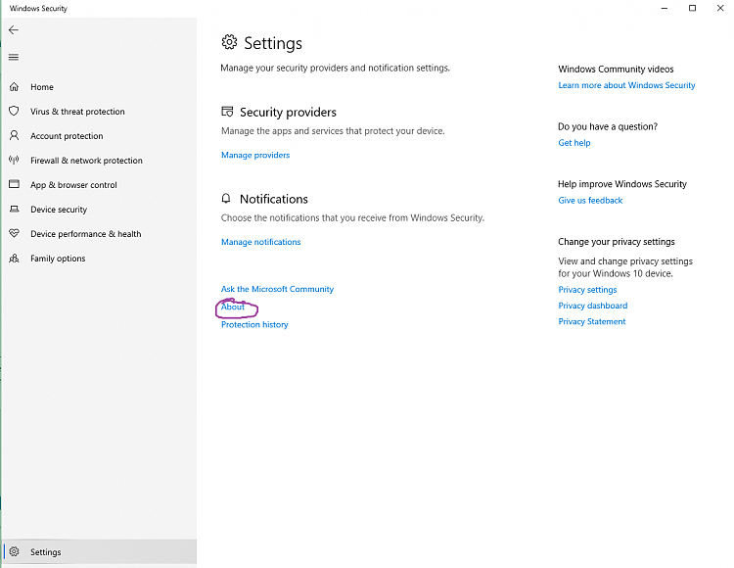This screenshot has width=734, height=568.
Task: Click the 'Change your privacy settings' heading
Action: [616, 242]
